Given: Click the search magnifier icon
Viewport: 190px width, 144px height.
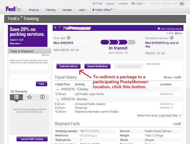Looking at the screenshot, I should (x=182, y=3).
